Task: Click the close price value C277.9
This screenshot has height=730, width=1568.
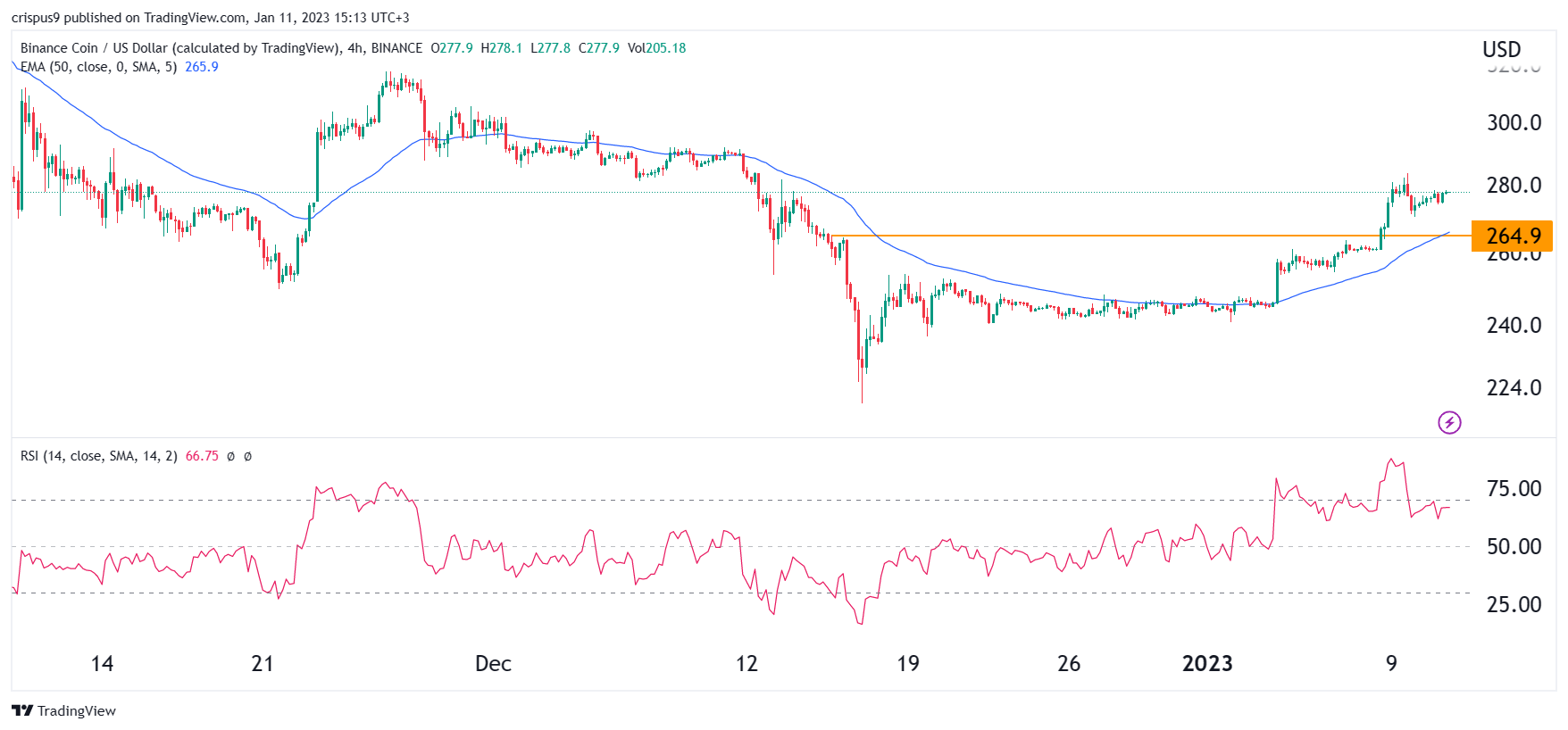Action: pos(599,48)
